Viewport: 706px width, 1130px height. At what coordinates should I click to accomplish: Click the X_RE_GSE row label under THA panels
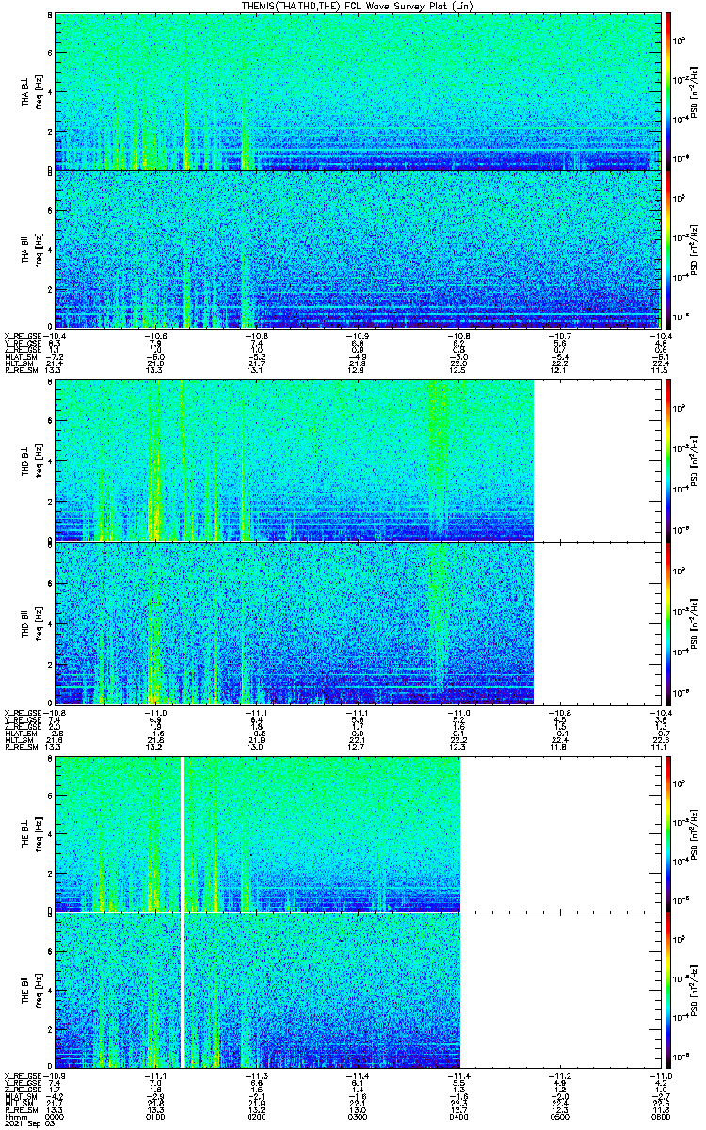(21, 336)
